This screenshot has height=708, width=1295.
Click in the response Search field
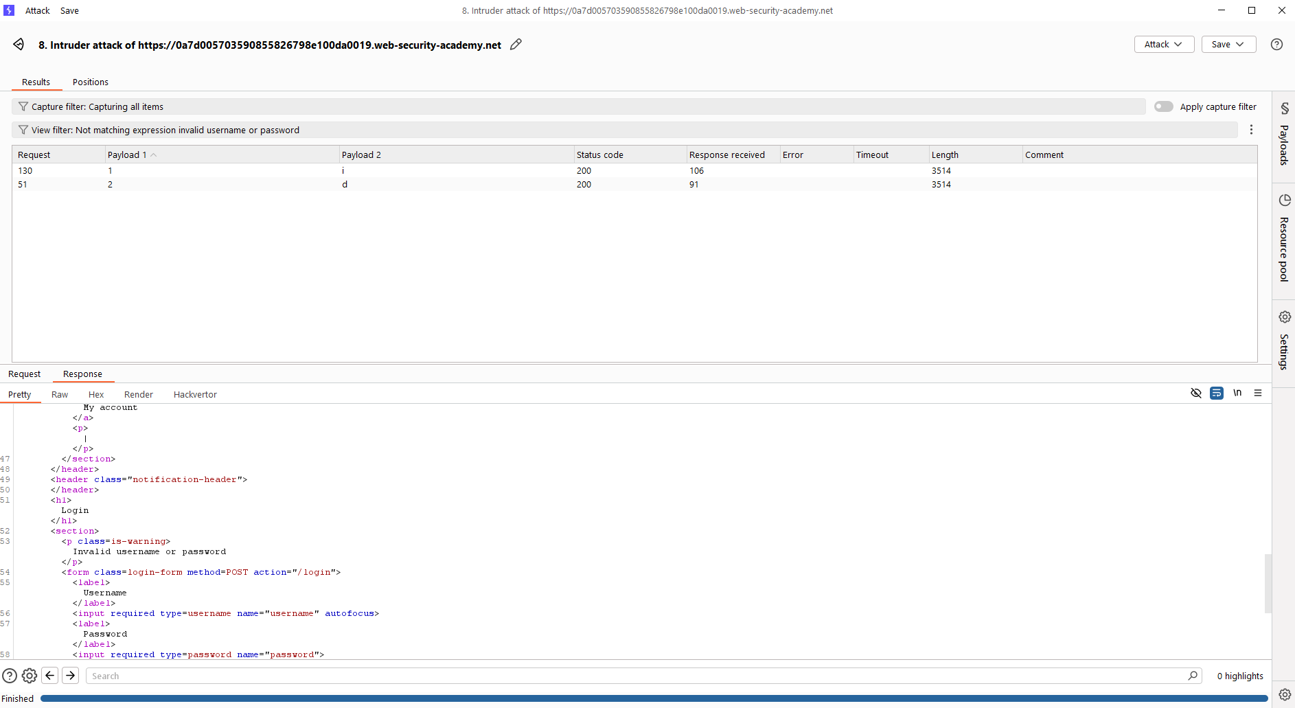coord(639,676)
